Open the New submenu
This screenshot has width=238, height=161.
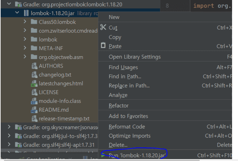165,17
